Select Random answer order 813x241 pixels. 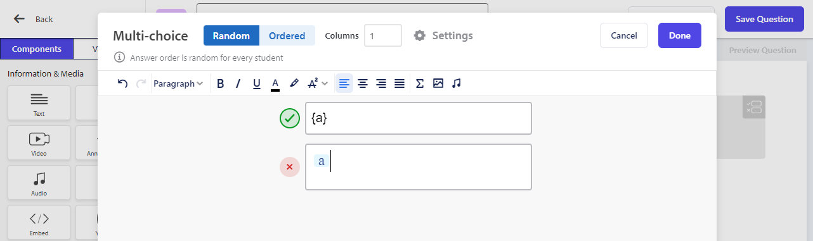(231, 35)
